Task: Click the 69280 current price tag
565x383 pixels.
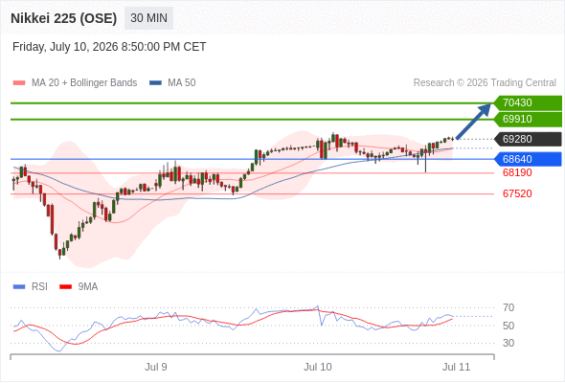Action: [x=528, y=139]
